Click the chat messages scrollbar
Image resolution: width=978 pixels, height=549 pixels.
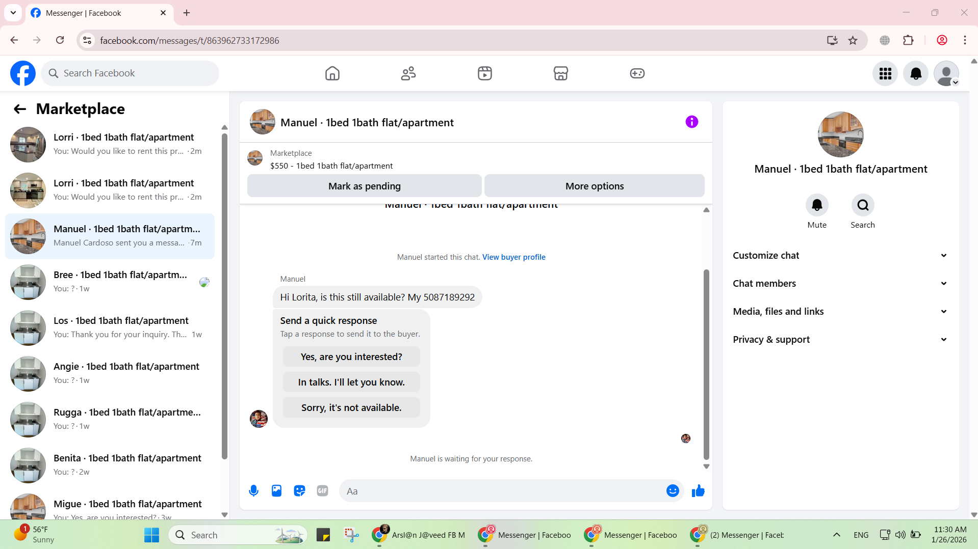(706, 364)
